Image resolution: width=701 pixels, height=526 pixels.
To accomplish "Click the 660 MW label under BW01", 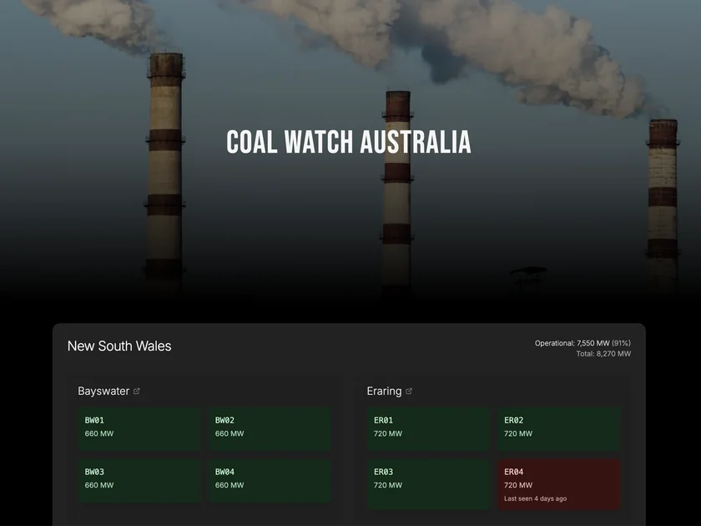I will click(x=98, y=433).
